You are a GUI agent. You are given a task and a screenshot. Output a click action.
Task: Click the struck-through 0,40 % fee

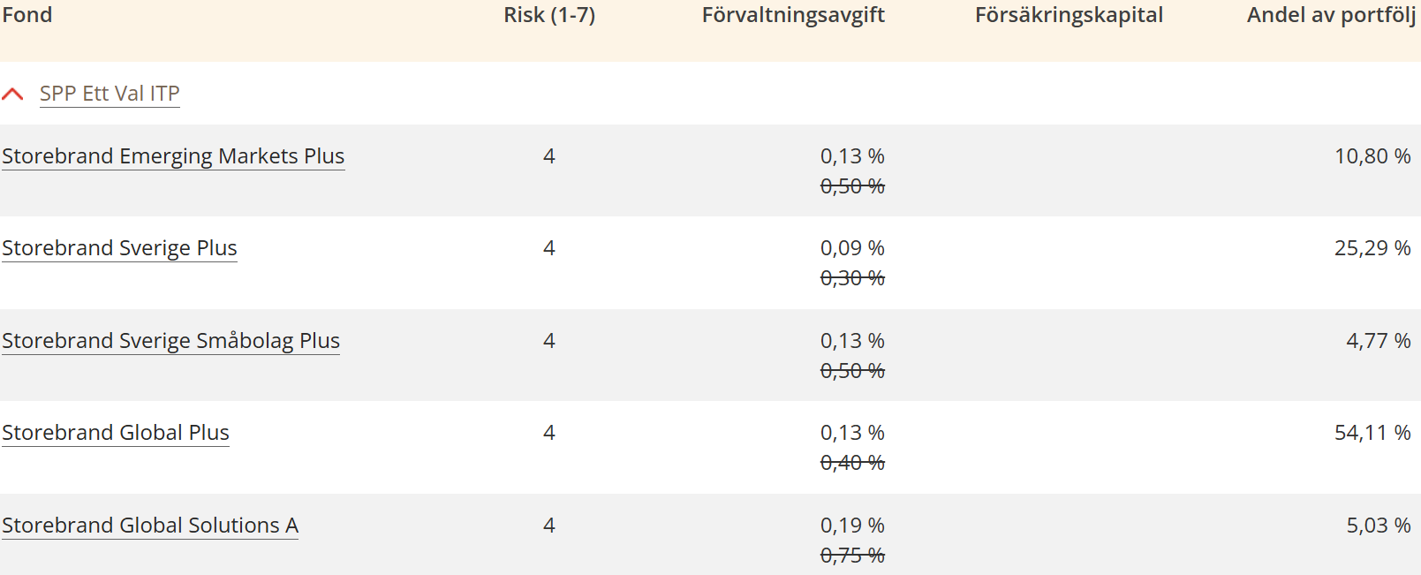click(852, 463)
